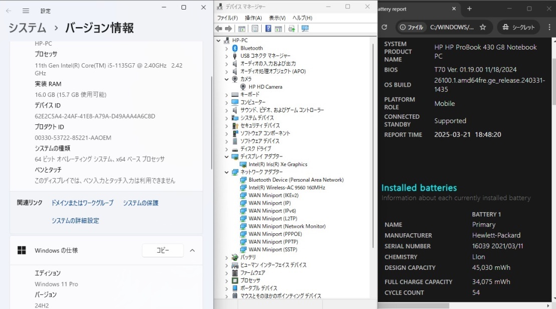This screenshot has width=556, height=309.
Task: Toggle the action pane icon in Device Manager
Action: [278, 29]
